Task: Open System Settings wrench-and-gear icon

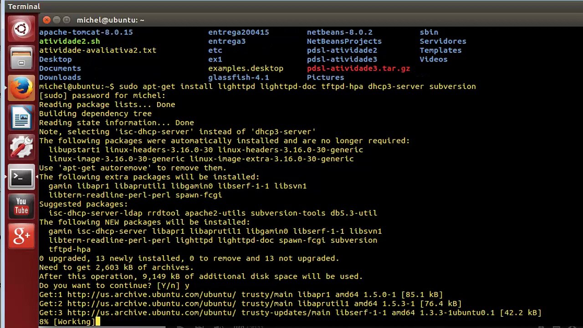Action: point(21,147)
